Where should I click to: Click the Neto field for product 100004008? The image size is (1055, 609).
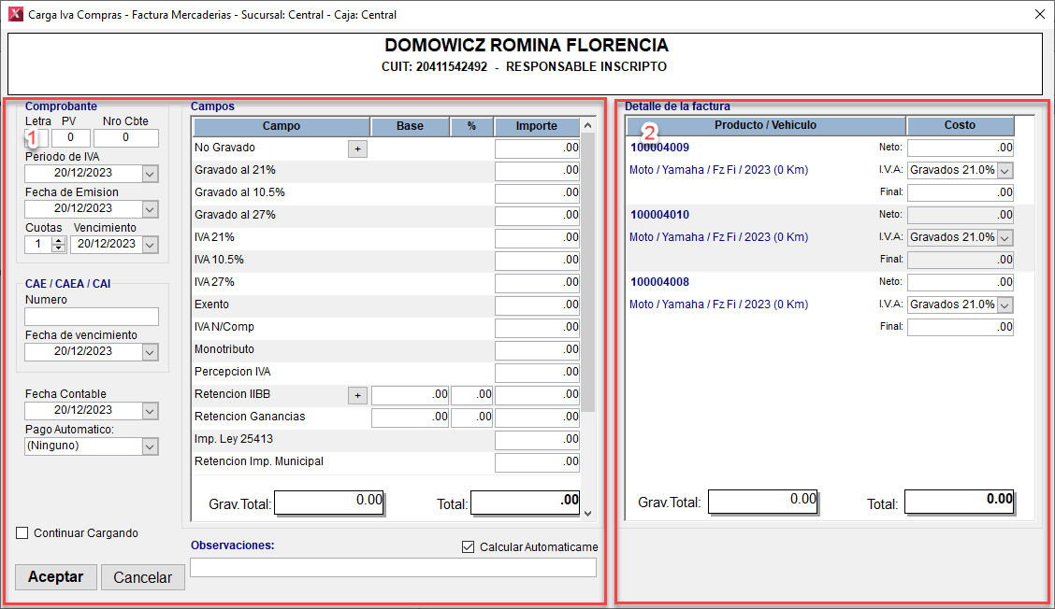960,282
